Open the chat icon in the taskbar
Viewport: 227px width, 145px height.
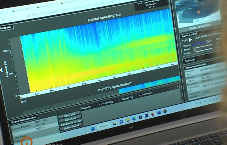(121, 121)
